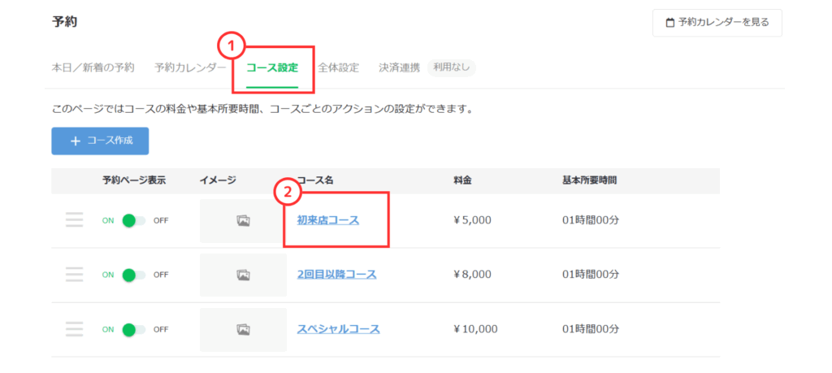The image size is (832, 373).
Task: Click image placeholder icon for 初来店コース
Action: click(243, 220)
